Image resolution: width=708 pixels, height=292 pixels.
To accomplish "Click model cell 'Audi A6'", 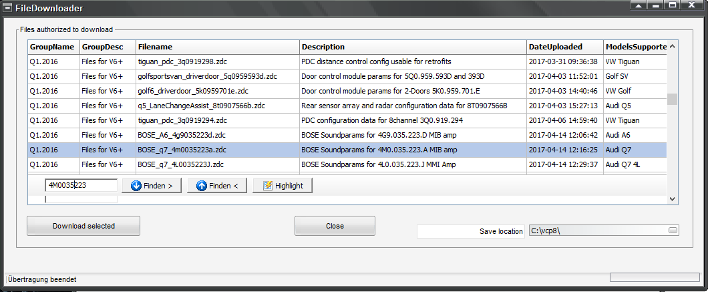I will pyautogui.click(x=618, y=135).
